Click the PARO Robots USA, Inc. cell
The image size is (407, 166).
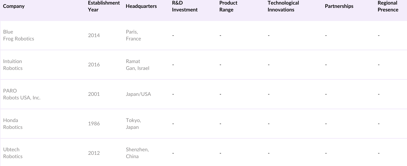pos(22,94)
